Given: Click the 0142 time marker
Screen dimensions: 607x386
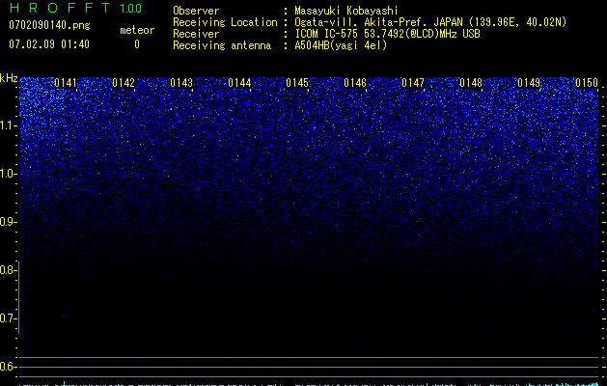Looking at the screenshot, I should (x=124, y=83).
